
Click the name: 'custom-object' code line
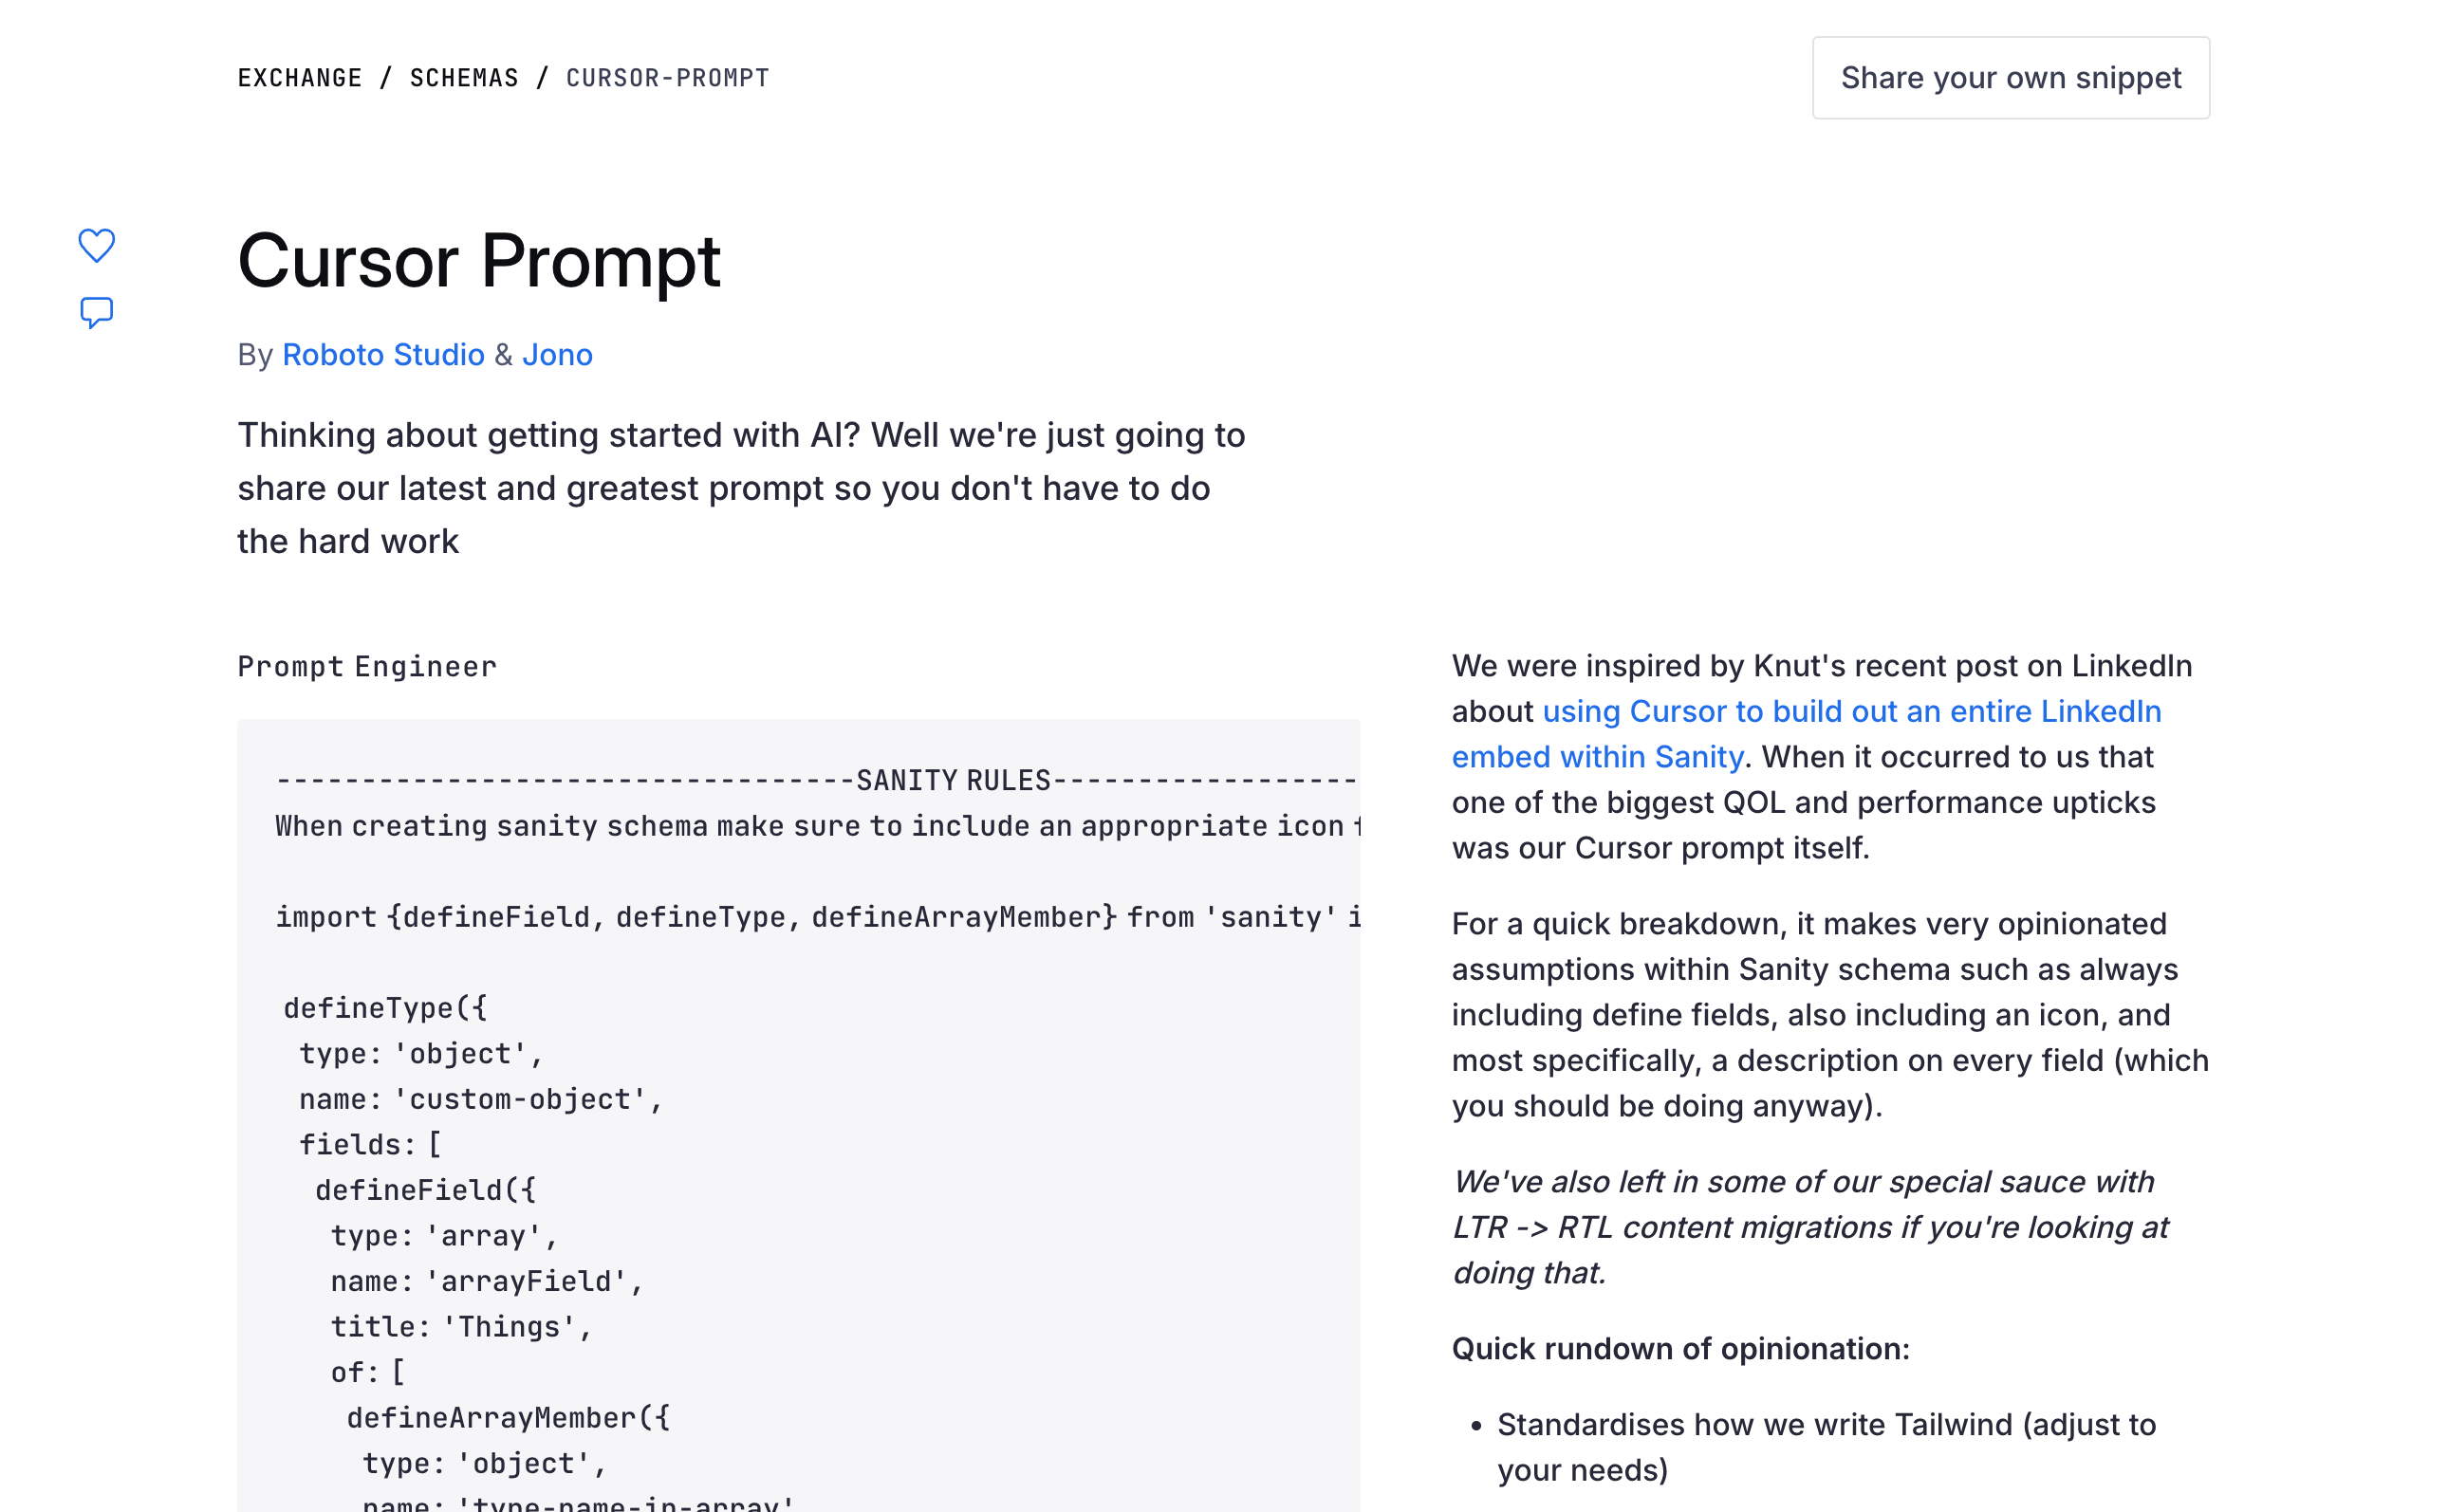coord(481,1099)
